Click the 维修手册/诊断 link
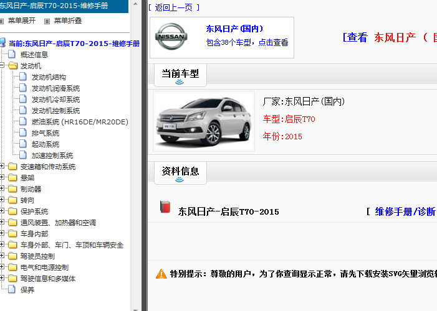Image resolution: width=437 pixels, height=311 pixels. point(405,211)
